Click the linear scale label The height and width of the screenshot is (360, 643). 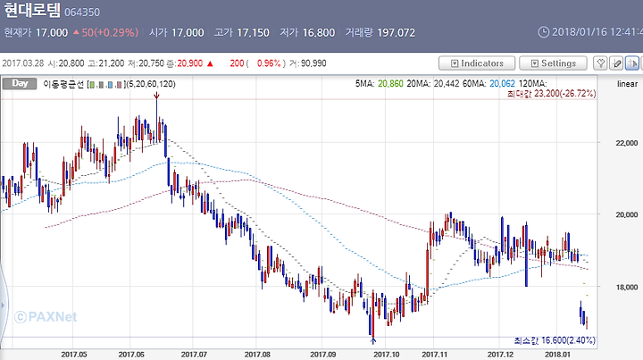tap(627, 84)
